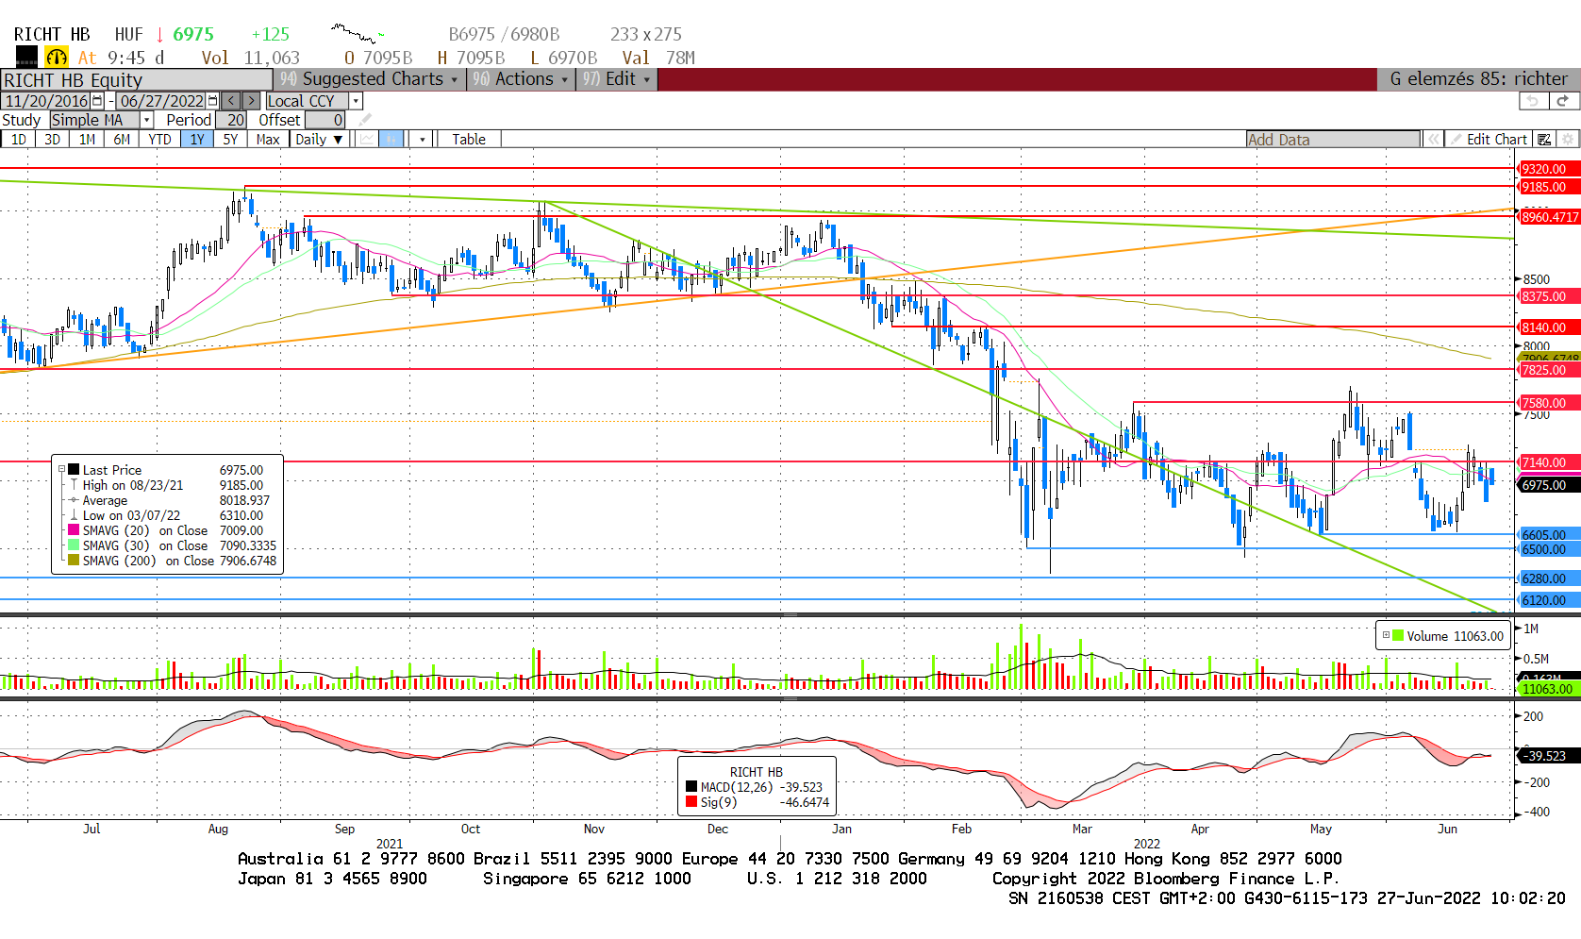Click the 8375.00 price level label
The width and height of the screenshot is (1581, 939).
tap(1547, 296)
